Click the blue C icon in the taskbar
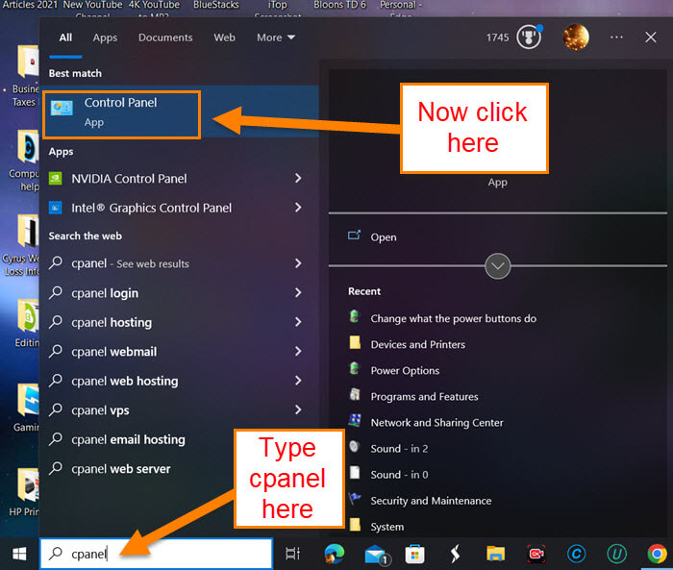 (x=576, y=554)
